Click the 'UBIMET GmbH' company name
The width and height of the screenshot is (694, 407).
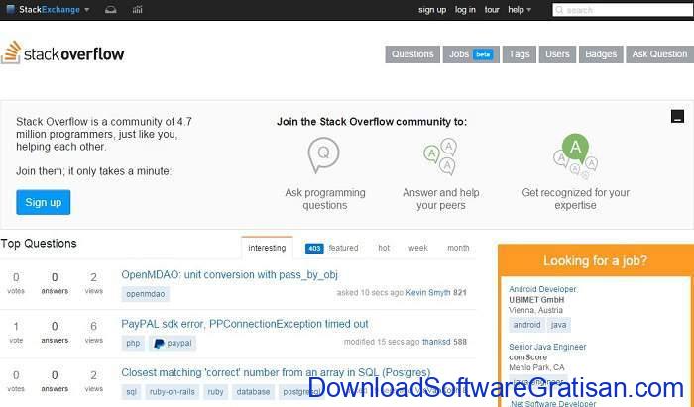point(536,300)
